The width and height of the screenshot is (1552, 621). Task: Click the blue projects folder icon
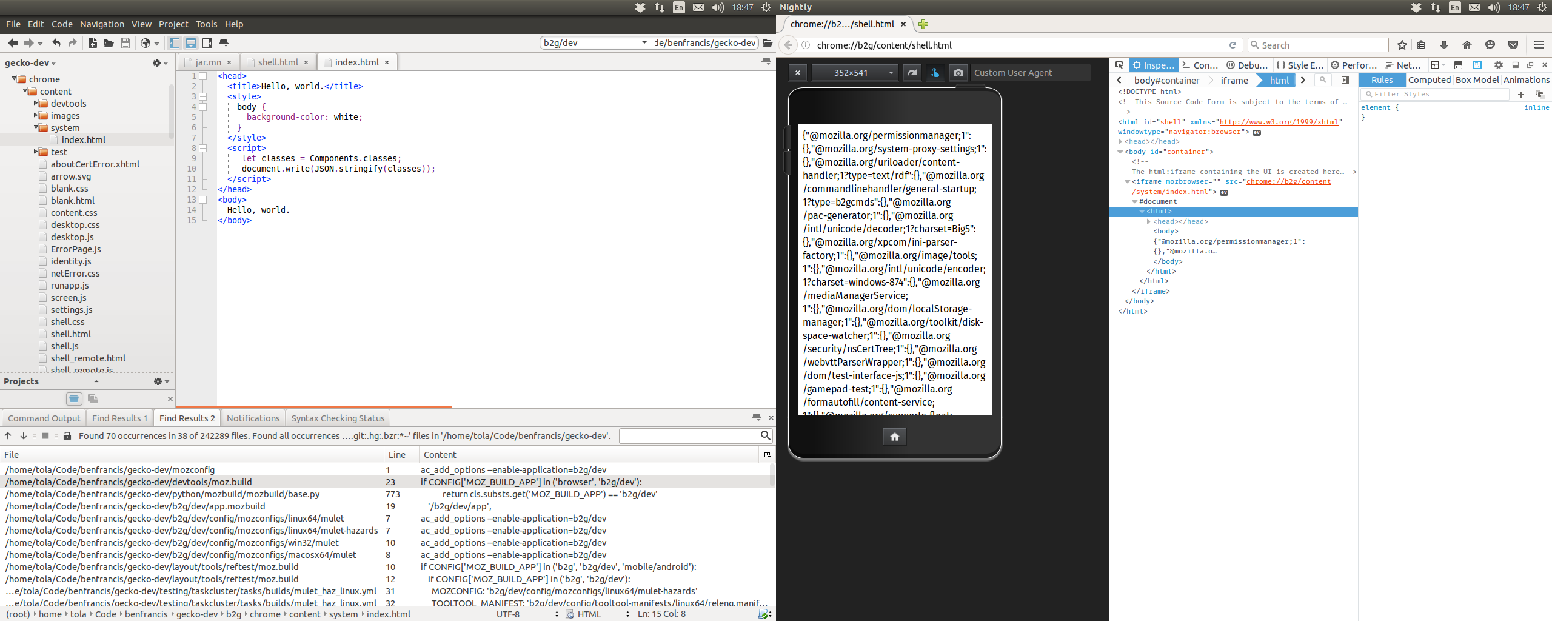coord(74,398)
